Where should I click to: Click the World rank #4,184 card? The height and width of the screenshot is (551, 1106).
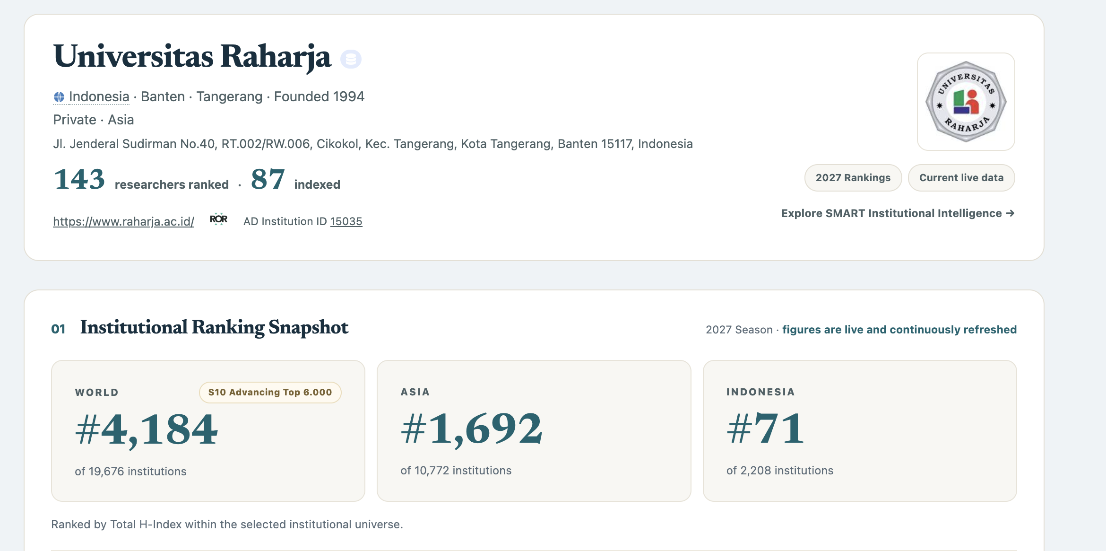coord(208,431)
